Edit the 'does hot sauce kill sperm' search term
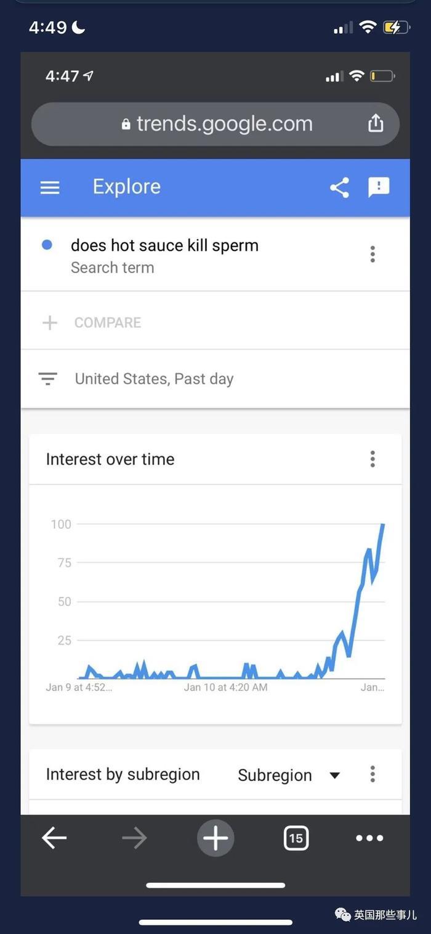 click(164, 245)
